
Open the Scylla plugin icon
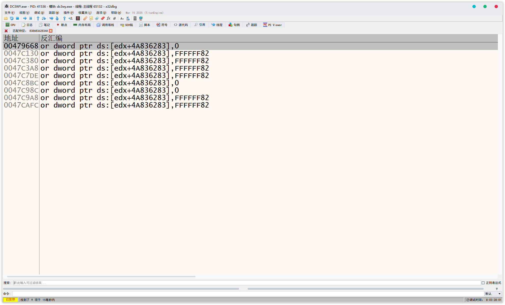click(x=78, y=18)
